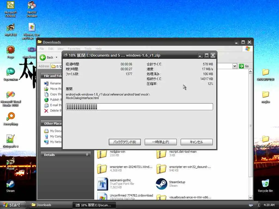This screenshot has height=209, width=279.
Task: Expand the Details panel
Action: click(87, 155)
